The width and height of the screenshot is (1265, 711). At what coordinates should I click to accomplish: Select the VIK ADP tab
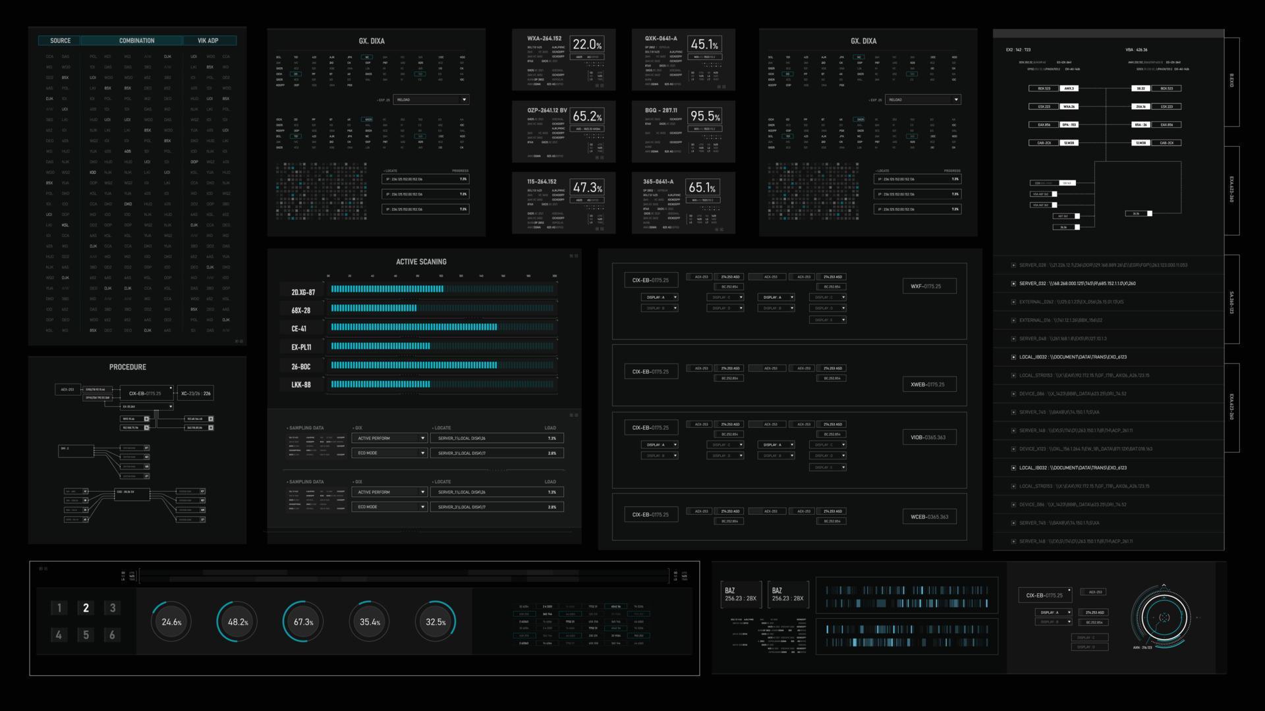click(x=208, y=40)
